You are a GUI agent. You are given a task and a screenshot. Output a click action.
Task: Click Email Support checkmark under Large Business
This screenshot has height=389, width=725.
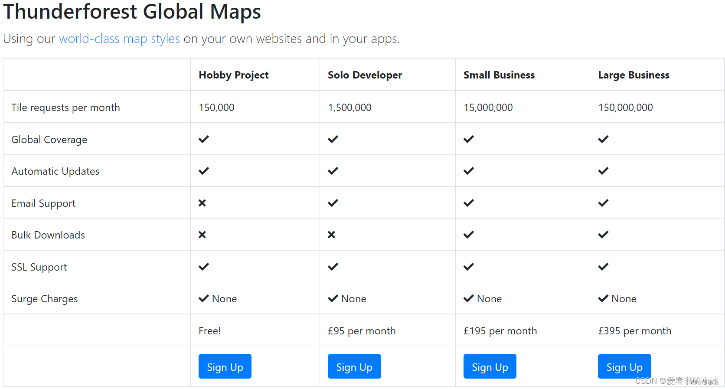tap(603, 203)
